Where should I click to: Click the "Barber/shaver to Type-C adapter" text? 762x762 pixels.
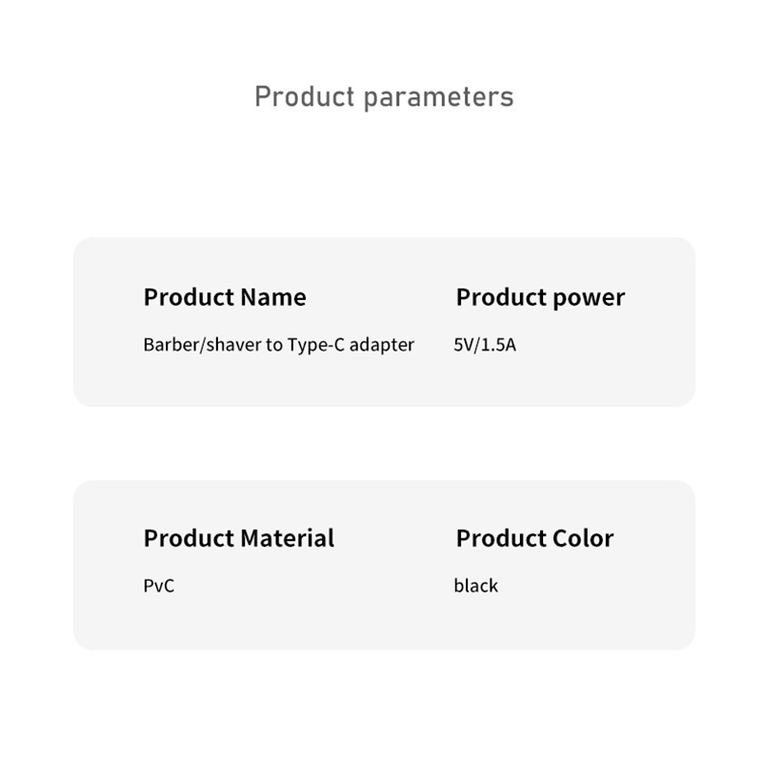point(279,345)
